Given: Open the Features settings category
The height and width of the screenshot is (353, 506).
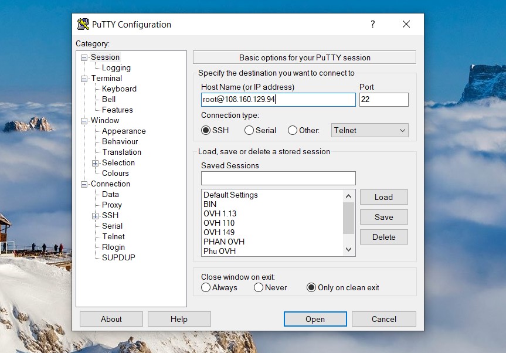Looking at the screenshot, I should point(117,110).
